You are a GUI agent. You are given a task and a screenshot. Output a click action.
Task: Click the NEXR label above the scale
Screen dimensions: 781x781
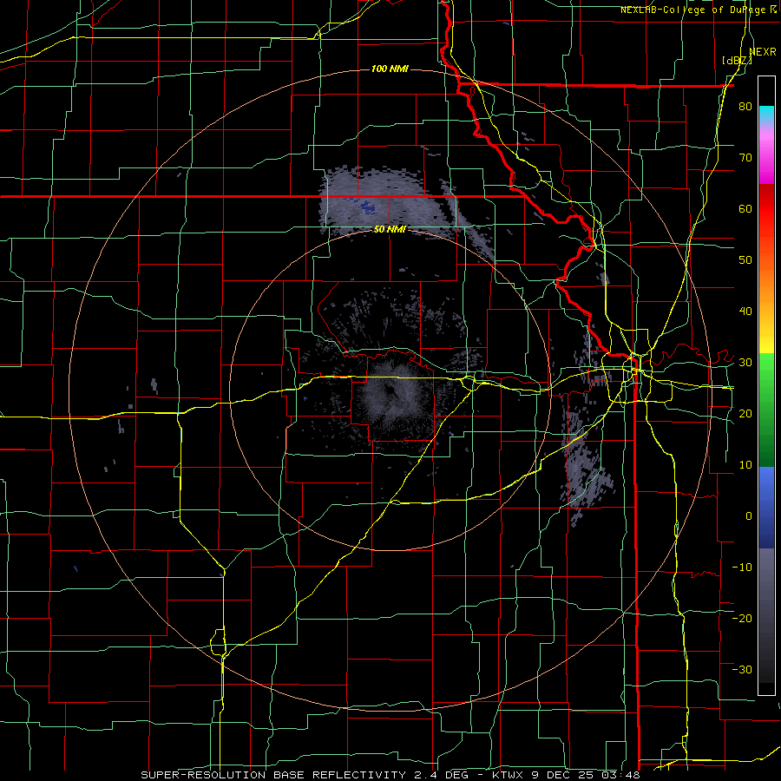click(x=762, y=52)
